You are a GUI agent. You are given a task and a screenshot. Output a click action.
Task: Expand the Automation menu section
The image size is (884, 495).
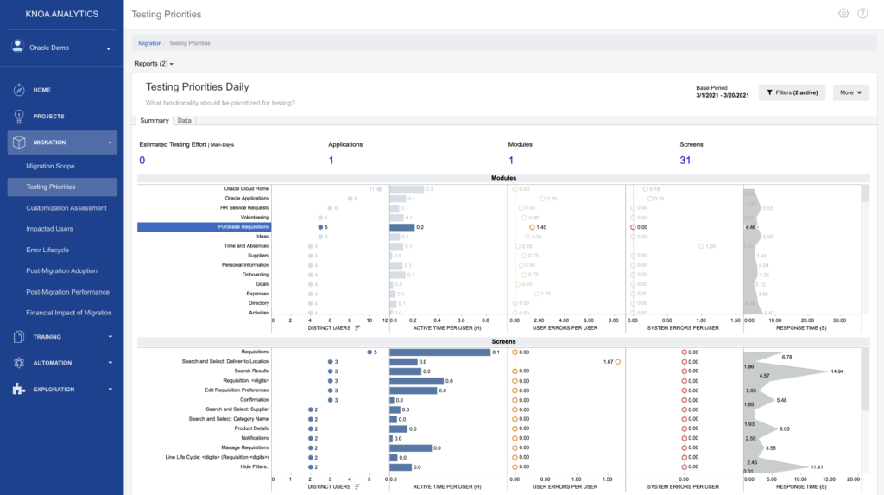pyautogui.click(x=110, y=363)
